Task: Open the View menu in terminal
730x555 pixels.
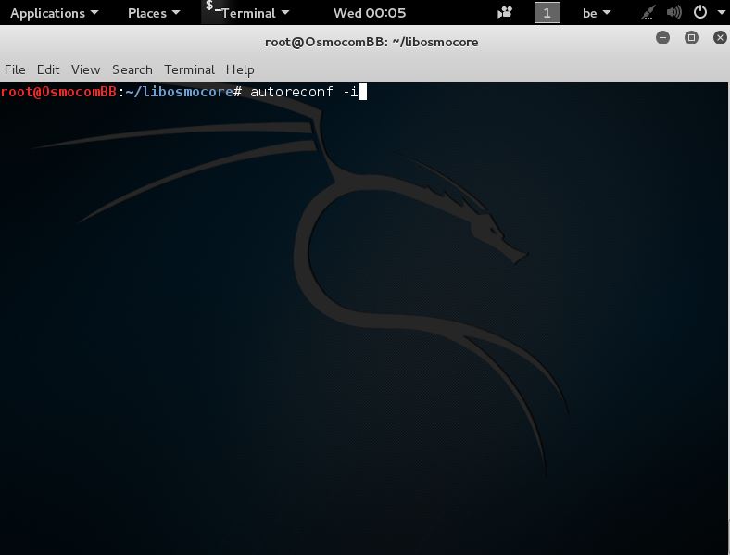Action: pos(85,69)
